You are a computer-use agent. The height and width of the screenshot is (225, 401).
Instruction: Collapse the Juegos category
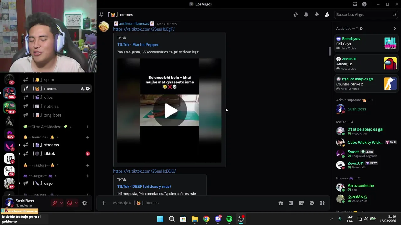[40, 176]
